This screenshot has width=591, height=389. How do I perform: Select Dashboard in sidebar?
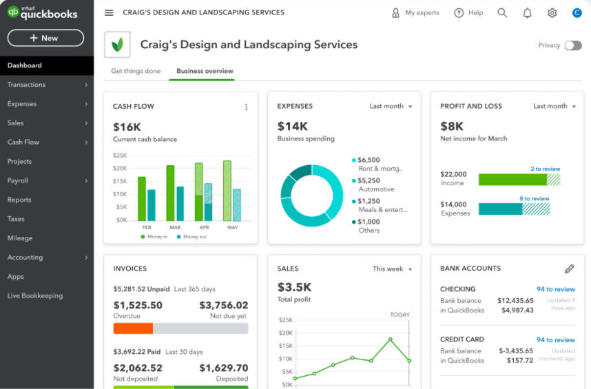47,65
